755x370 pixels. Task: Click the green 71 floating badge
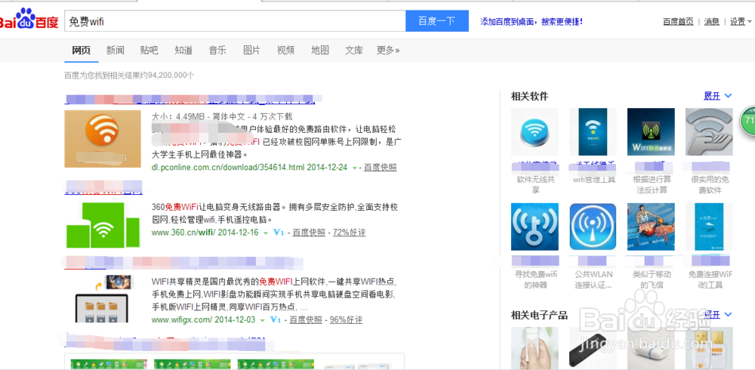point(747,120)
